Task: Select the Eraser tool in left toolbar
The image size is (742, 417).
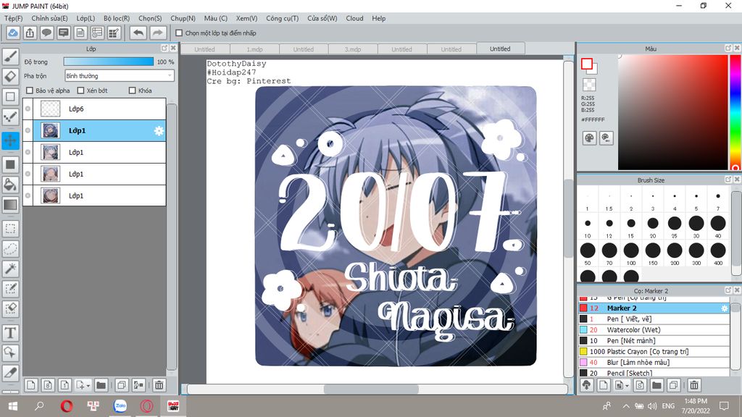Action: 10,77
